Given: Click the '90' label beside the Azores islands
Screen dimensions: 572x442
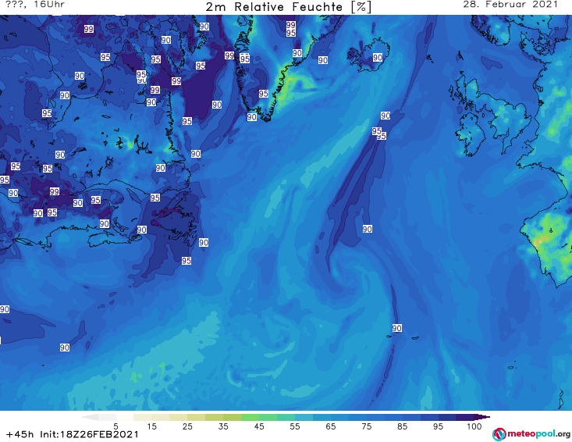Looking at the screenshot, I should coord(397,328).
